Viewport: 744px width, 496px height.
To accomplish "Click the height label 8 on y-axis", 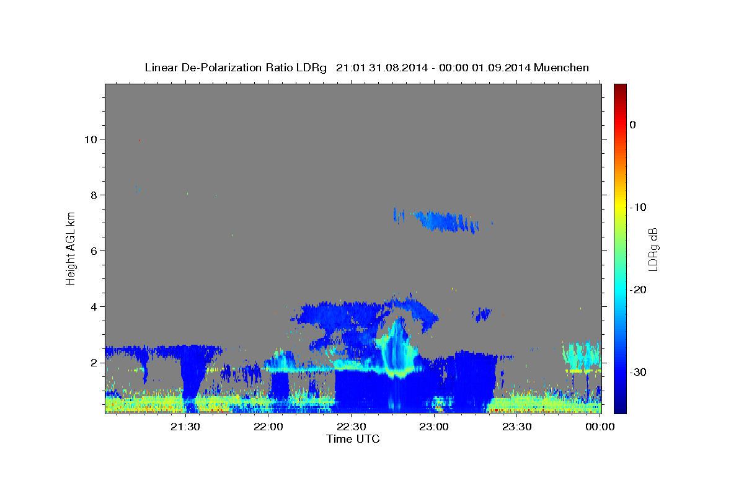I will tap(94, 195).
